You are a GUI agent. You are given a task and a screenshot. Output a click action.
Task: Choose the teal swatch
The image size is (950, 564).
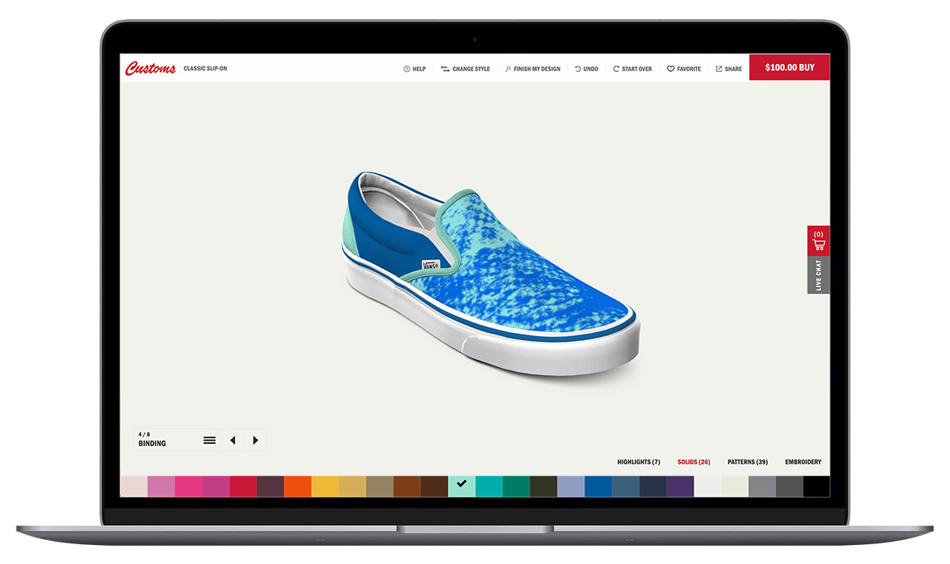[489, 486]
